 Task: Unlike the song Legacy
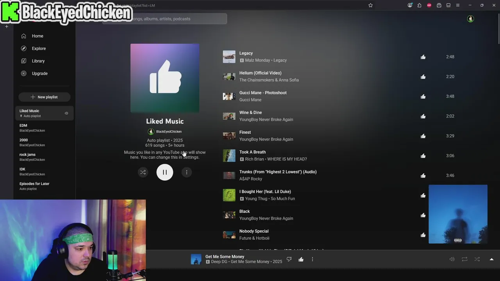point(423,57)
